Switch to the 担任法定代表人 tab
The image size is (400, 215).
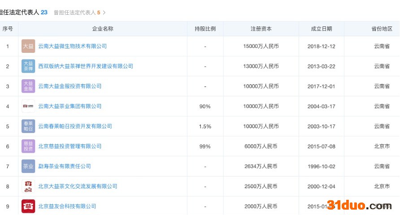[x=22, y=13]
